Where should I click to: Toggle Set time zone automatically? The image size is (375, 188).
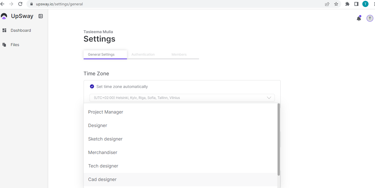[92, 87]
